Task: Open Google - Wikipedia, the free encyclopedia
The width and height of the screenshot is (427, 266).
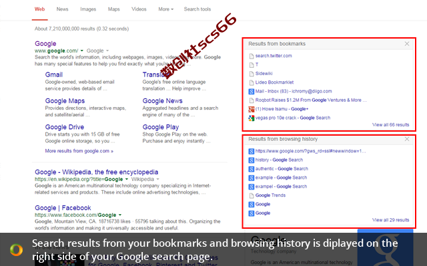Action: [96, 172]
